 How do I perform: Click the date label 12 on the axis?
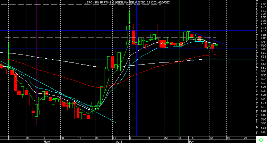[211, 138]
